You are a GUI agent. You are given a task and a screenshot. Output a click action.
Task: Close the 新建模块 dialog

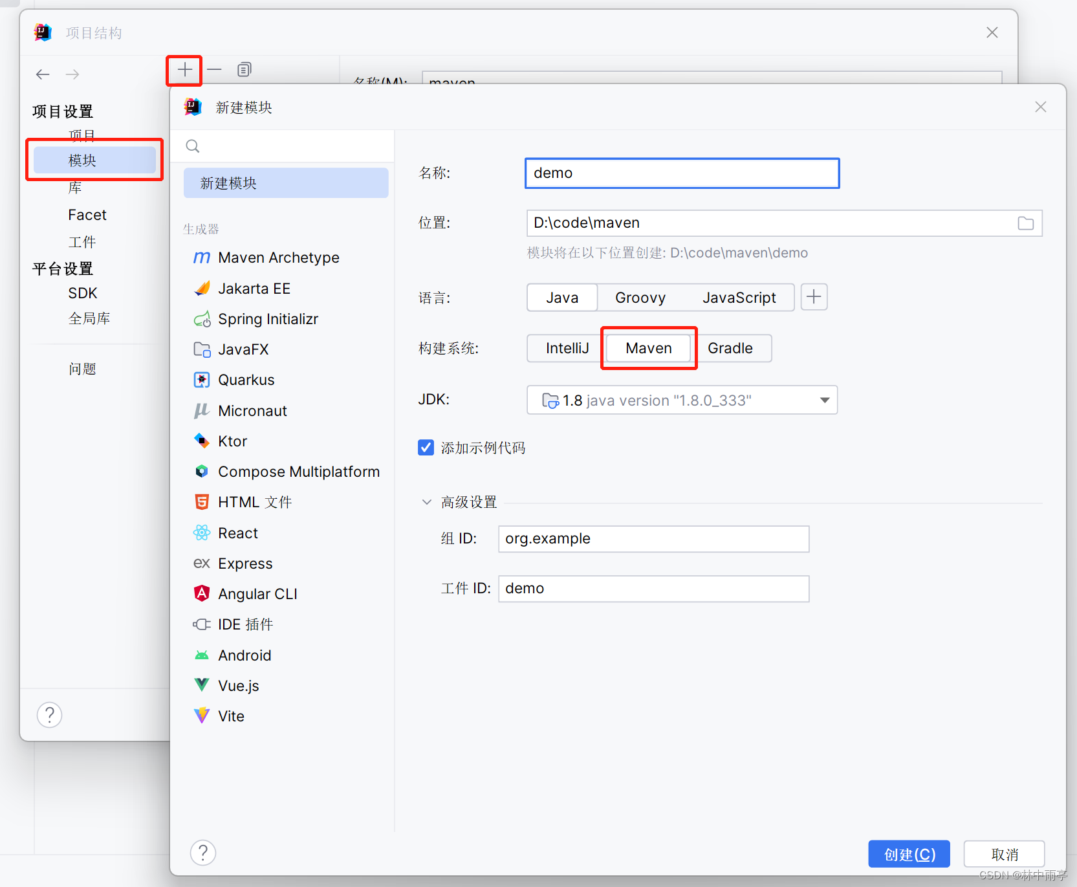1041,107
